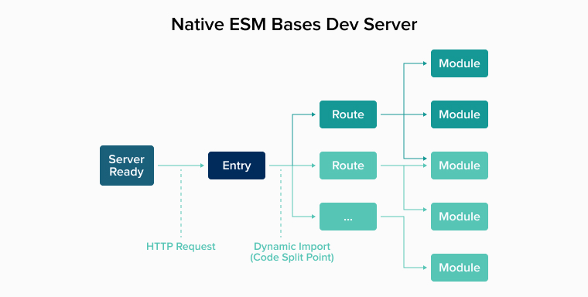Screen dimensions: 588x297
Task: Click the Native ESM Bases Dev Server title
Action: tap(294, 25)
